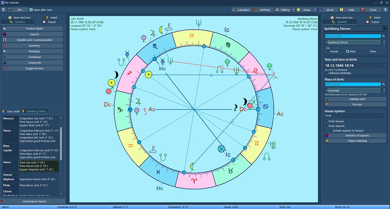Select the Female sex radio button

[x=328, y=51]
